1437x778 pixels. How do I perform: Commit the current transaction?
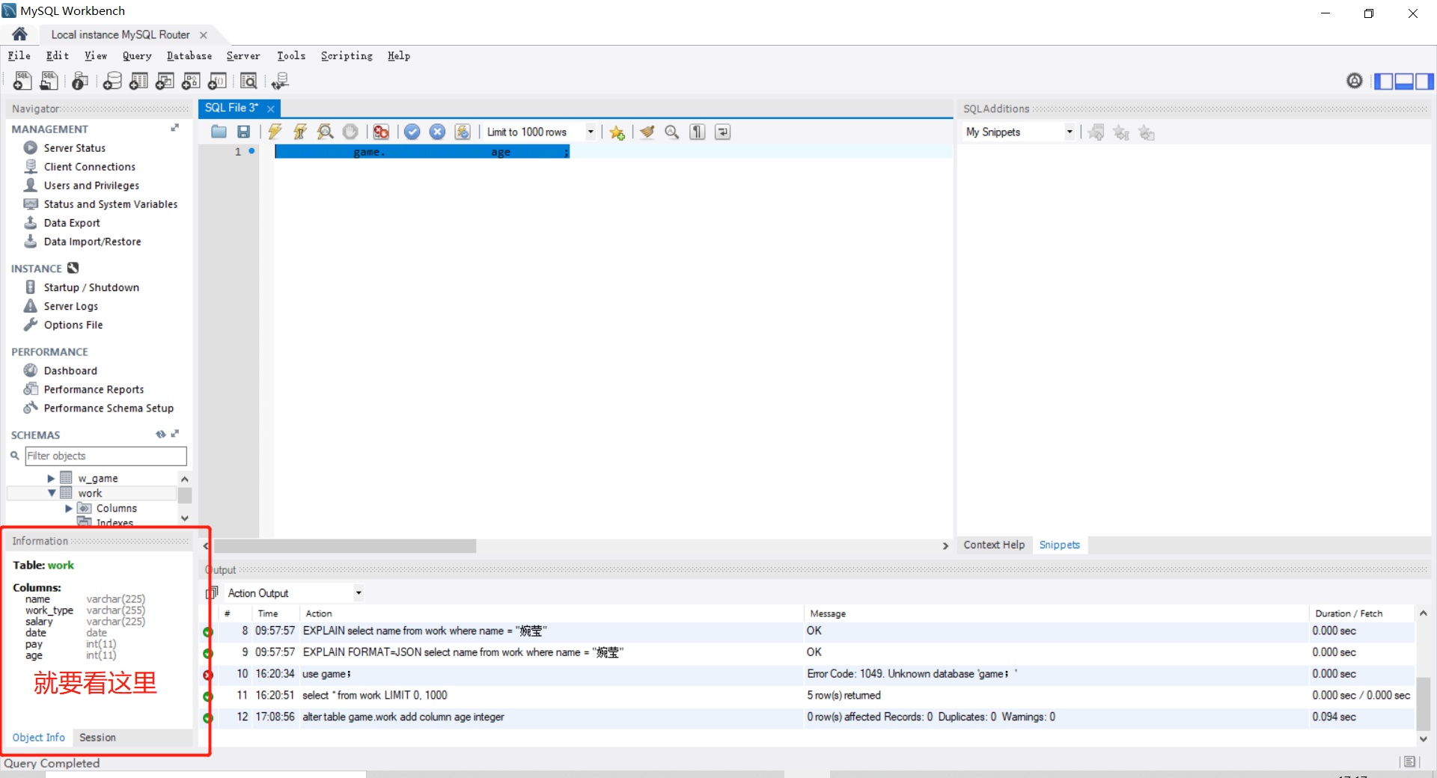[x=412, y=132]
